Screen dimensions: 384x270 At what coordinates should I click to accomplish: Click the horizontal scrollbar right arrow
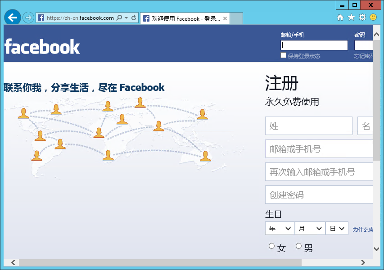pyautogui.click(x=363, y=263)
